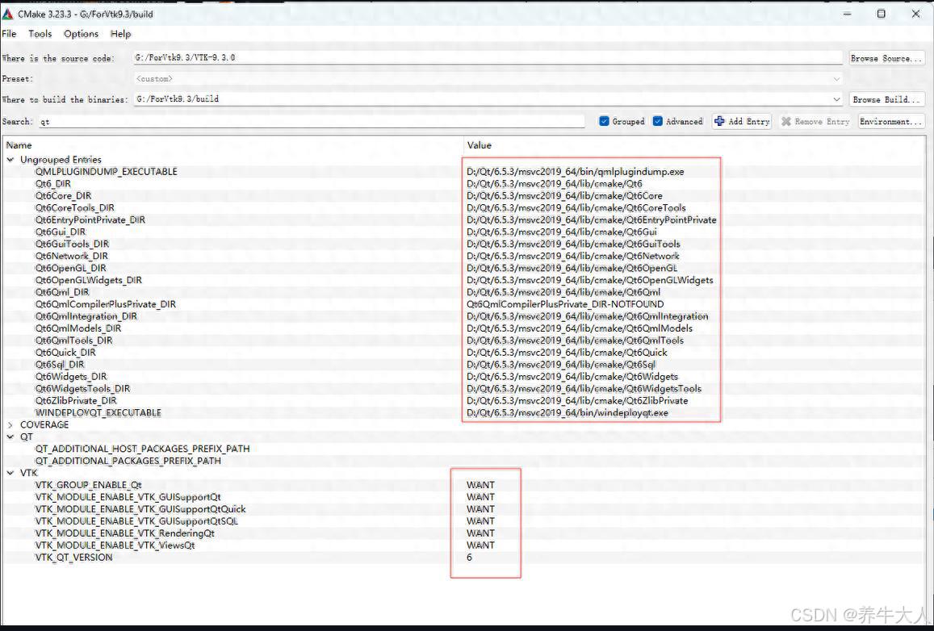Click the X icon on Remove Entry

coord(786,121)
